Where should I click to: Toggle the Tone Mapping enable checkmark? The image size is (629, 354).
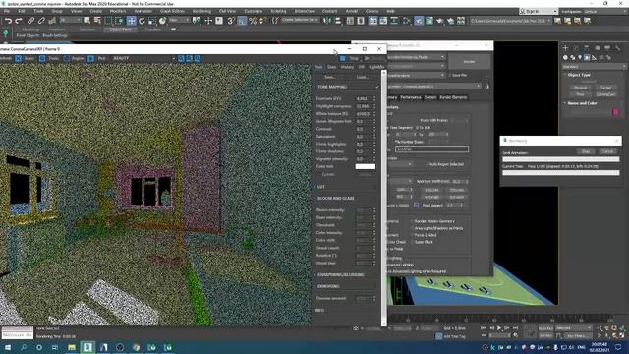(377, 87)
